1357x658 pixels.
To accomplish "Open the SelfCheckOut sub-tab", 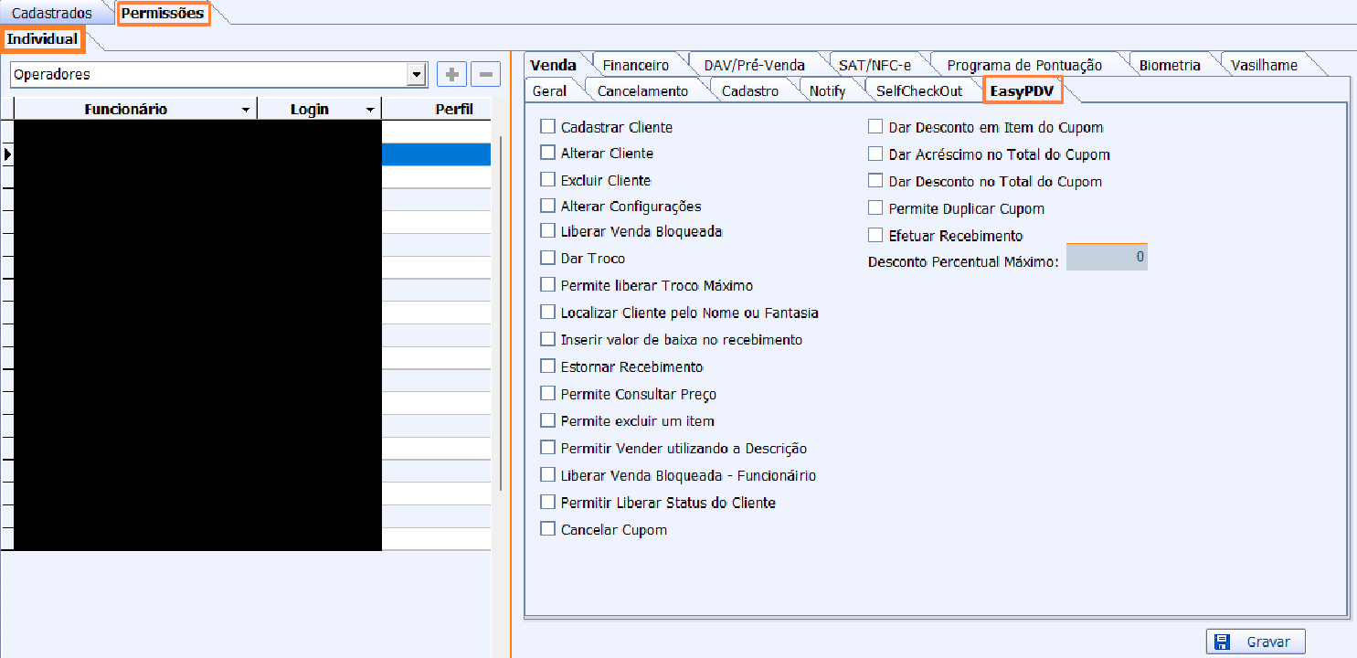I will coord(918,90).
